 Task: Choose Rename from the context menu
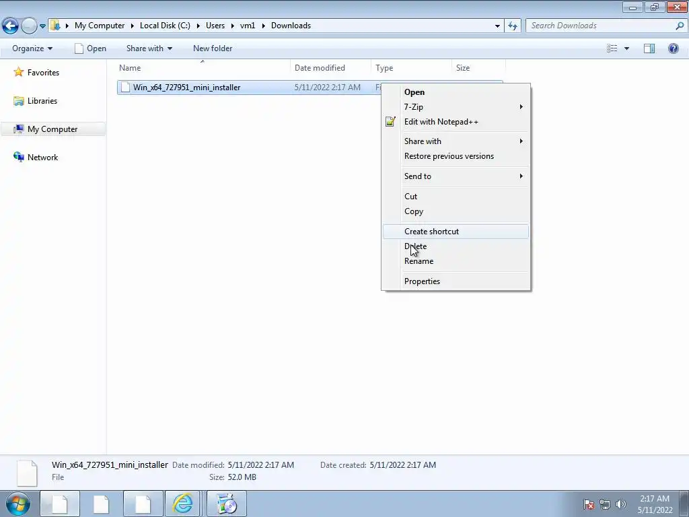[x=456, y=261]
